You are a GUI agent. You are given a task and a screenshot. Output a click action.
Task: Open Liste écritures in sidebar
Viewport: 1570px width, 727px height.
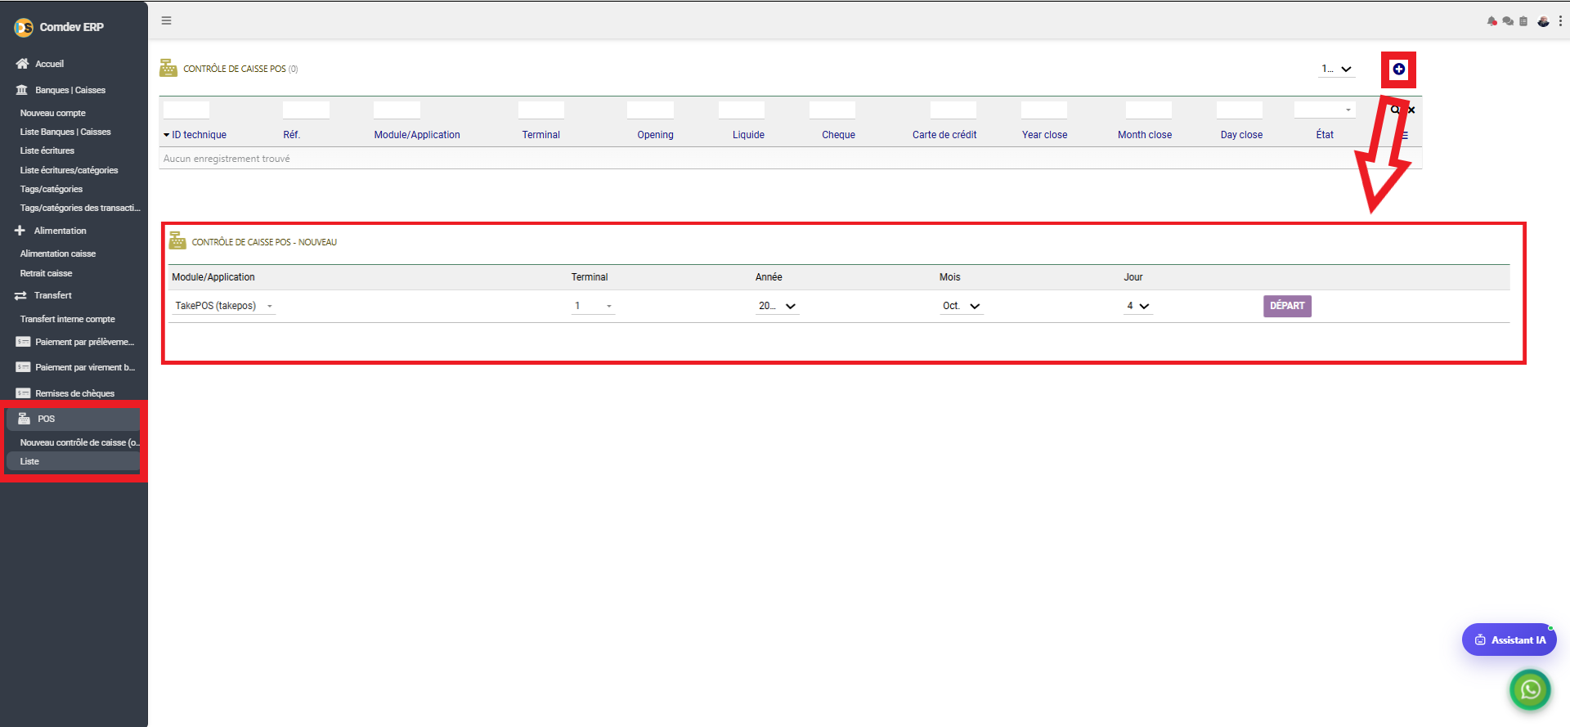47,150
